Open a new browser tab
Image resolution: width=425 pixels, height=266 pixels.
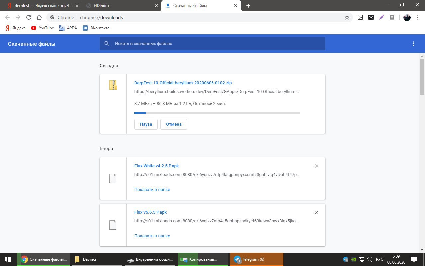[248, 6]
